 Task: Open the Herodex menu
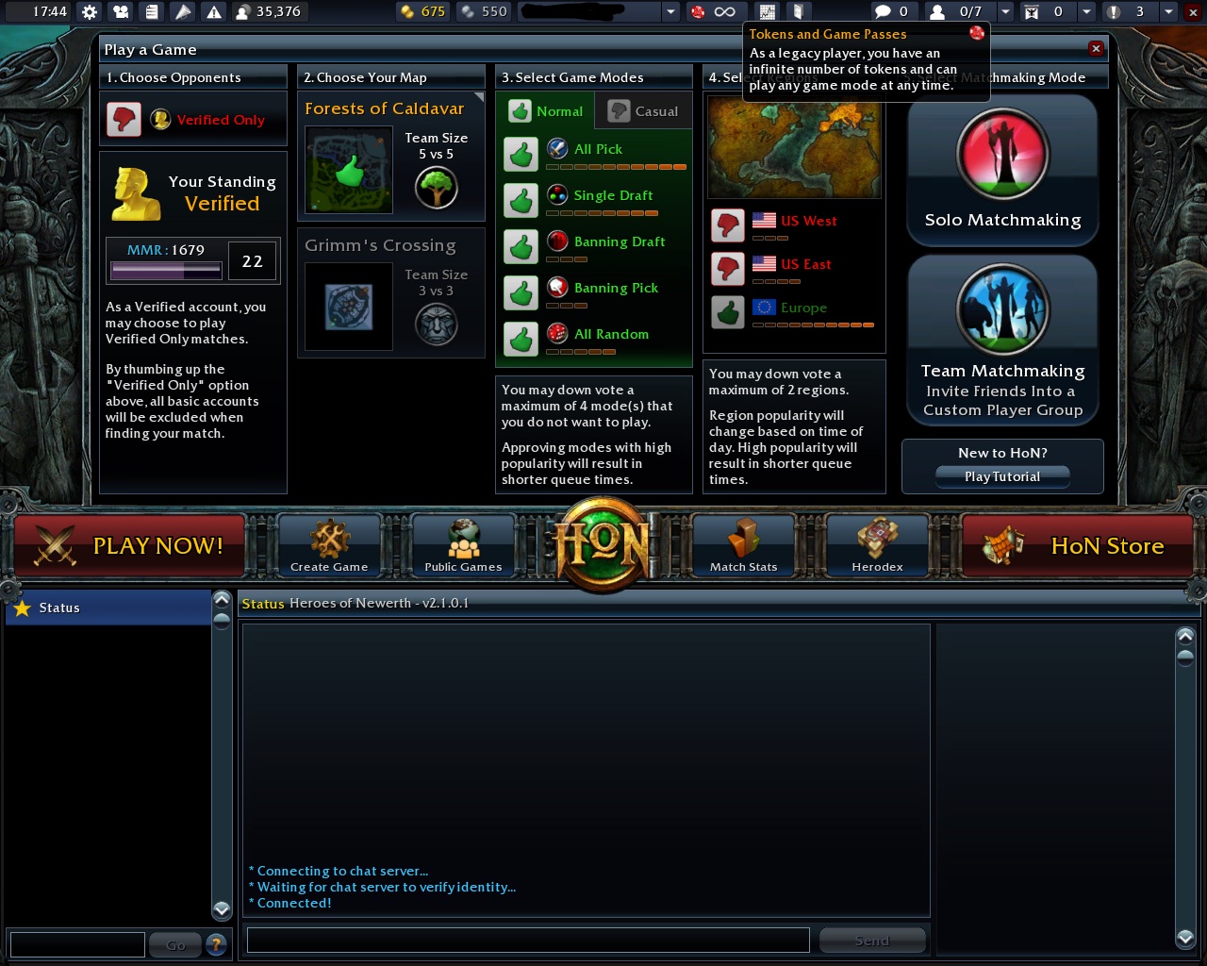pos(878,545)
